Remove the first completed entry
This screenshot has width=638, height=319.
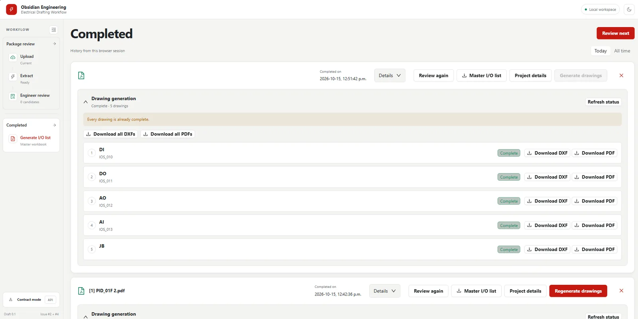pos(621,75)
